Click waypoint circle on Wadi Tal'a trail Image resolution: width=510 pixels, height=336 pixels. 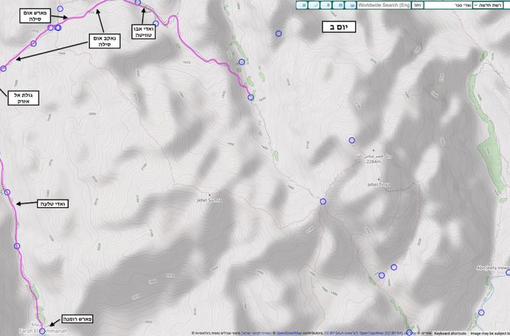pos(7,192)
